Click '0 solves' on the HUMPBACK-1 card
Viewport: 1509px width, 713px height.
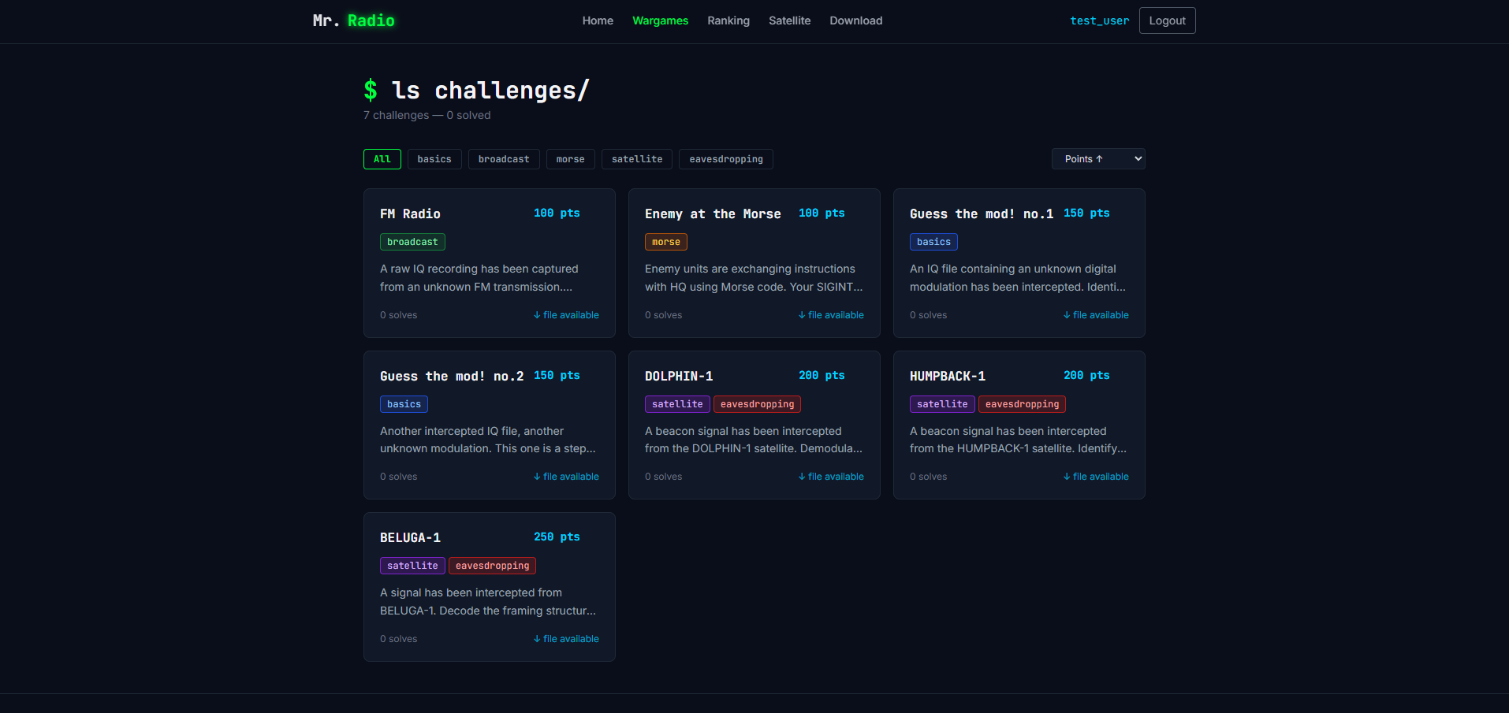click(x=928, y=477)
